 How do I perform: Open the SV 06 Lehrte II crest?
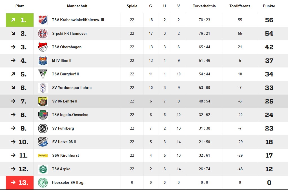[43, 101]
